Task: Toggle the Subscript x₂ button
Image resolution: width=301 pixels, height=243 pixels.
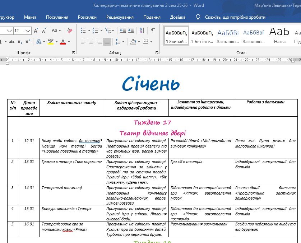Action: [19, 42]
